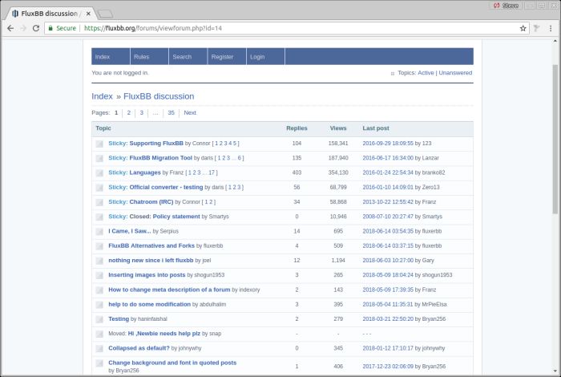
Task: Click the status icon for Supporting FluxBB topic
Action: pos(99,144)
